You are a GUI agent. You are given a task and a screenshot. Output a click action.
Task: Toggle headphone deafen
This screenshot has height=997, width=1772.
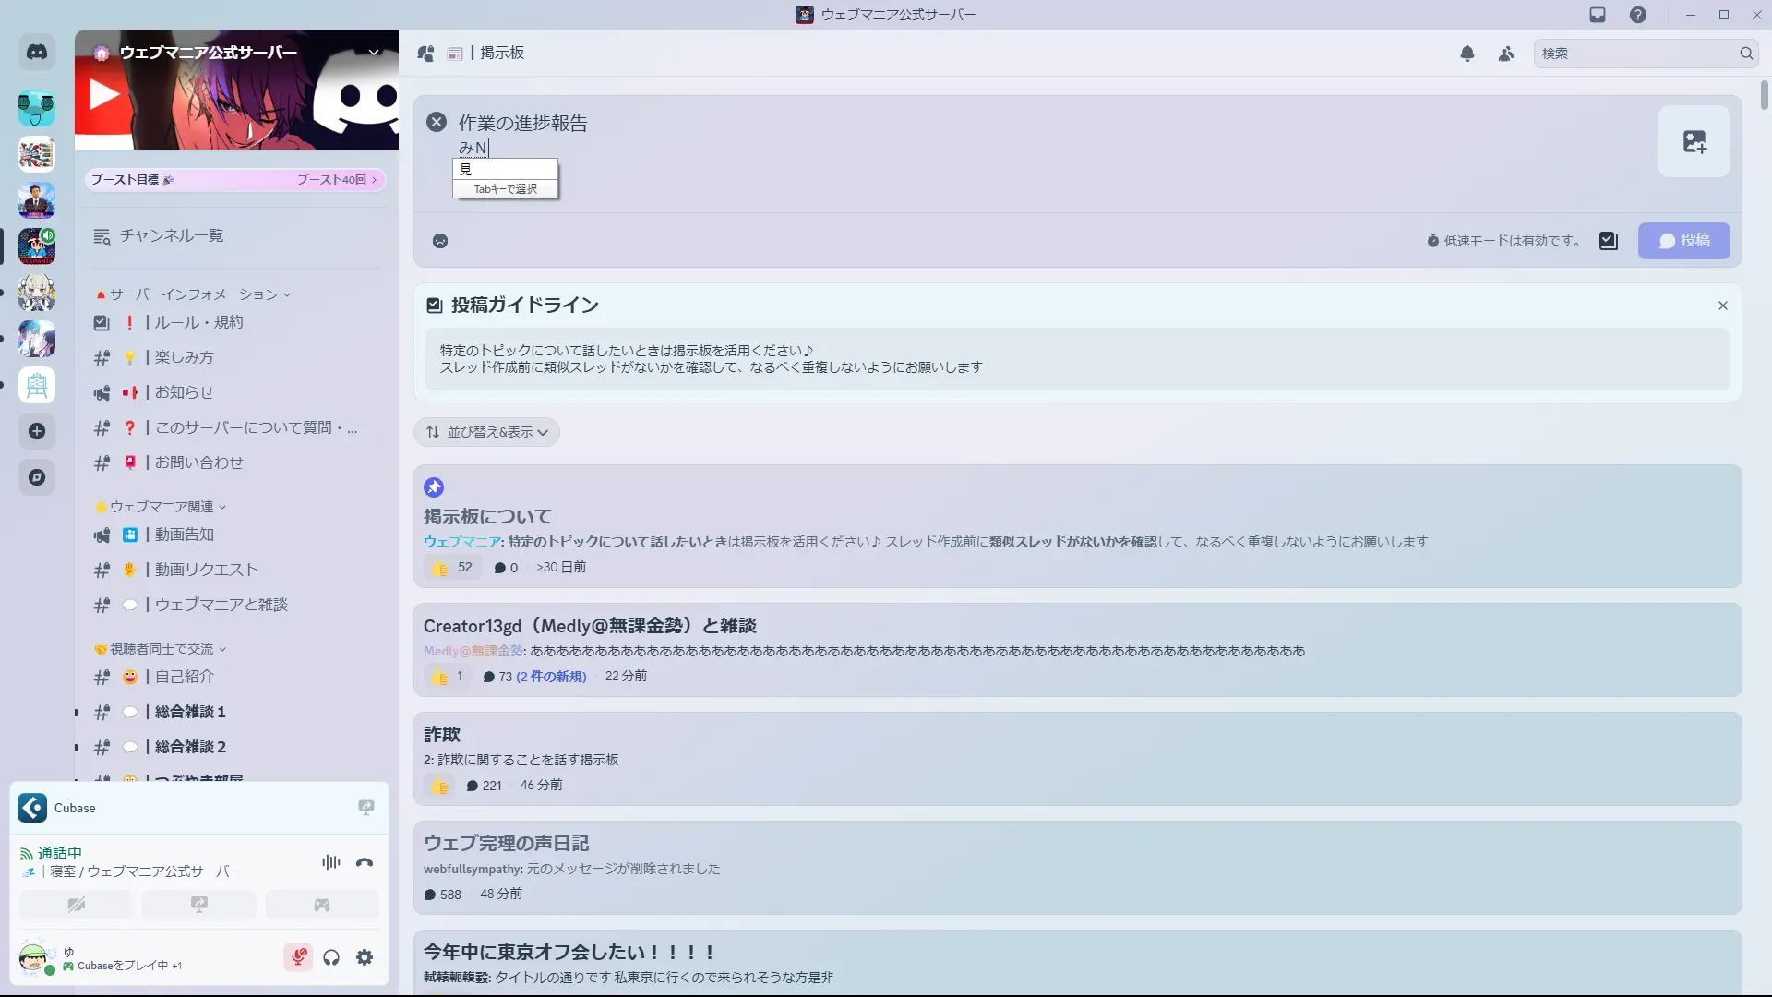point(331,957)
